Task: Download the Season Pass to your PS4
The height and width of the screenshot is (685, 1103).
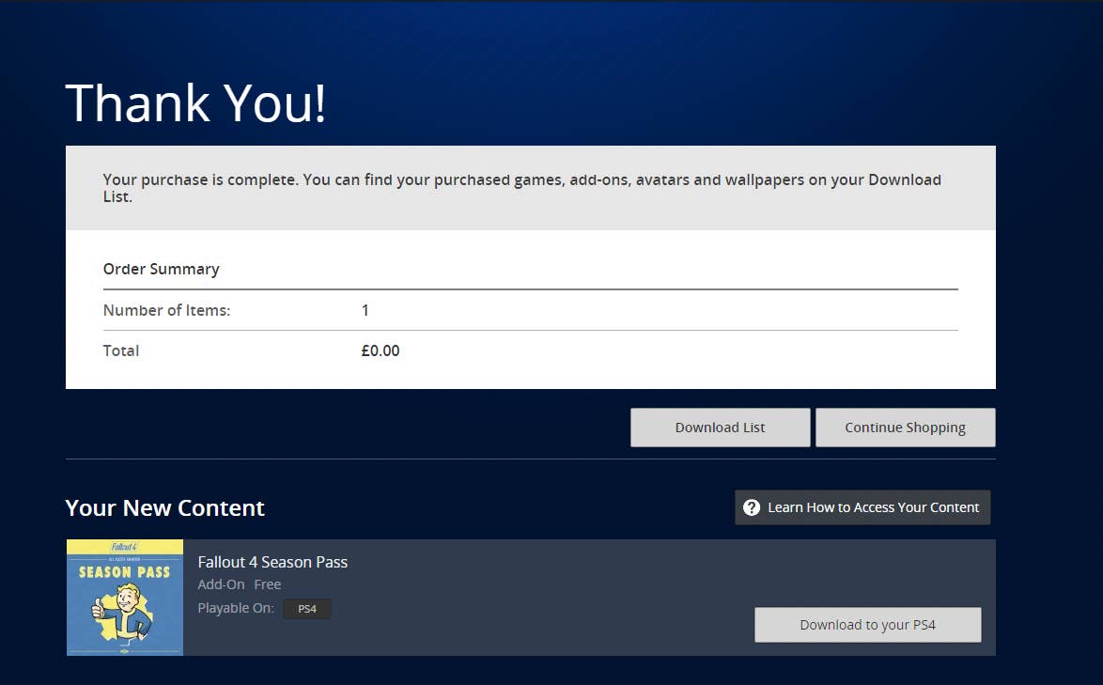Action: click(866, 624)
